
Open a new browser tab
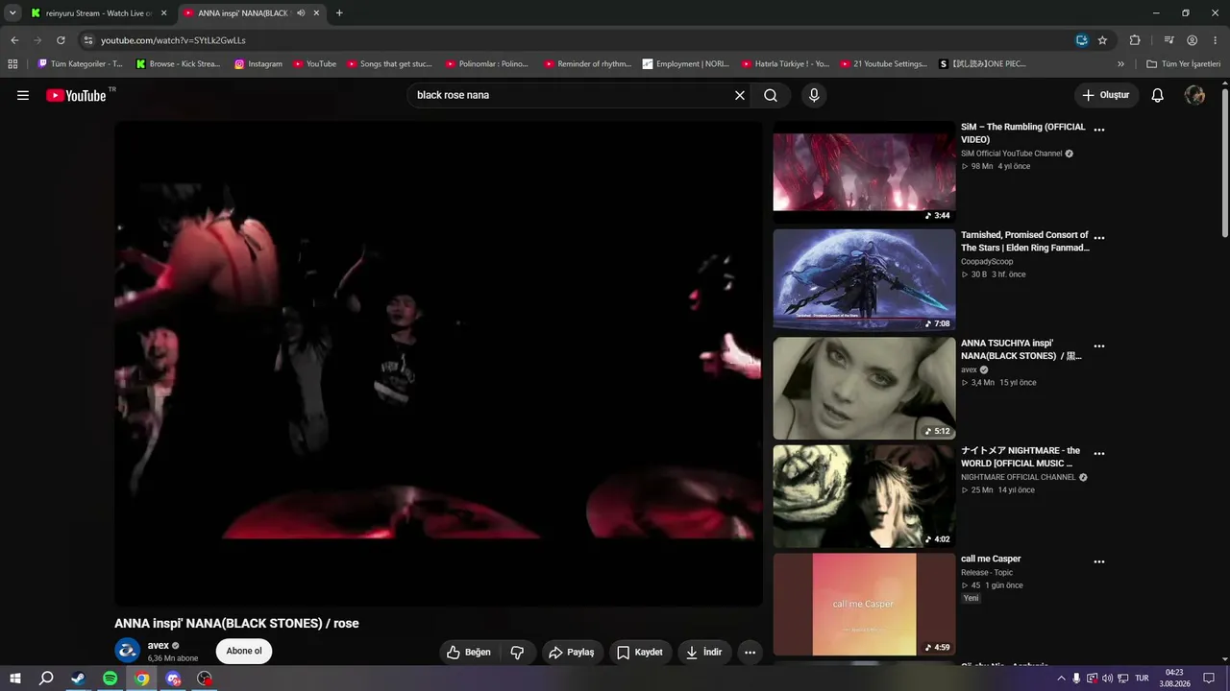[x=339, y=13]
